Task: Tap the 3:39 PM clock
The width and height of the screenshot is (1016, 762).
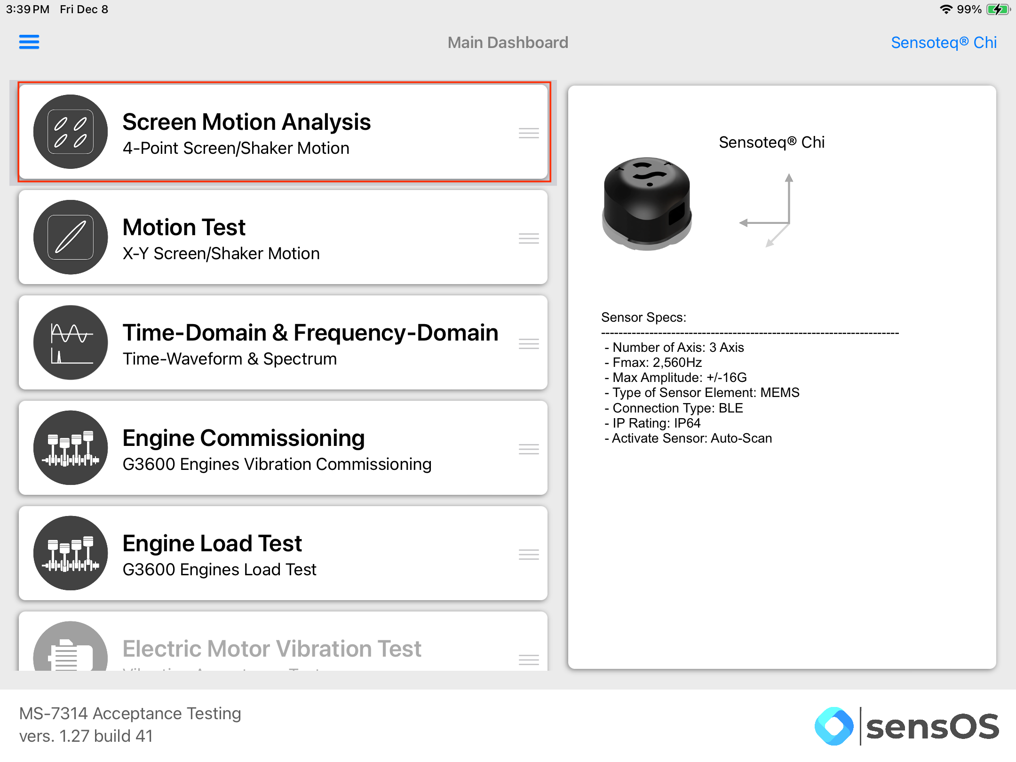Action: click(28, 9)
